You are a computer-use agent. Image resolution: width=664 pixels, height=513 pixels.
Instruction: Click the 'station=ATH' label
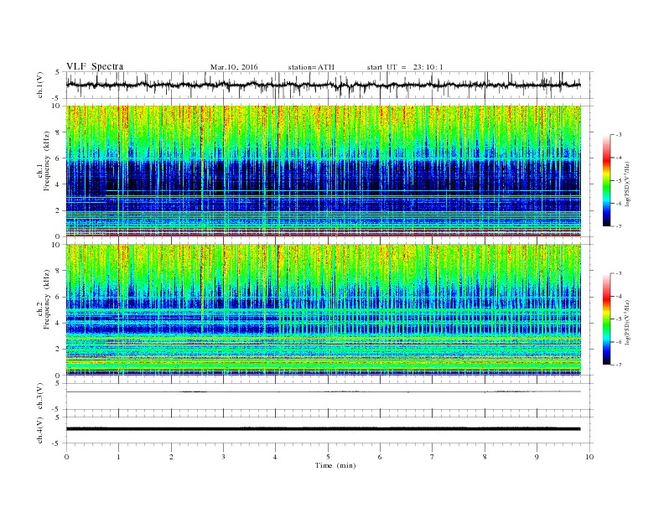(x=311, y=67)
